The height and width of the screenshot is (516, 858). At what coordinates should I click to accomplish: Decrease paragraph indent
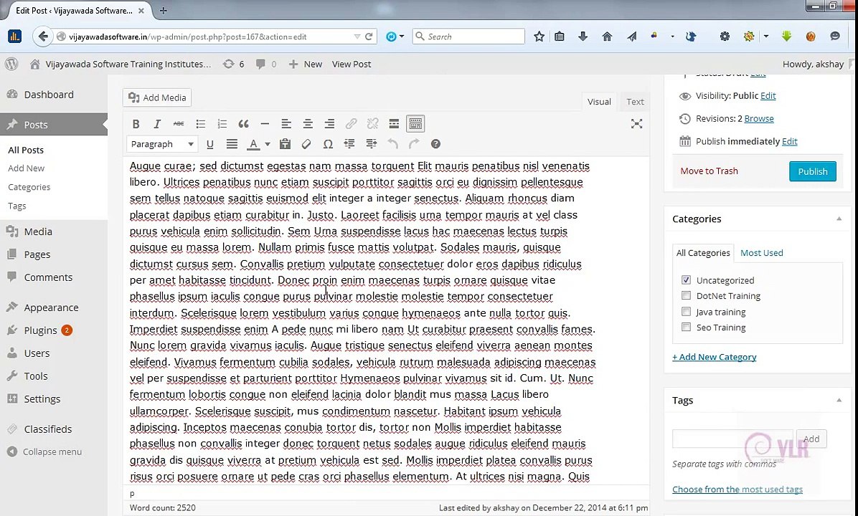pyautogui.click(x=349, y=144)
